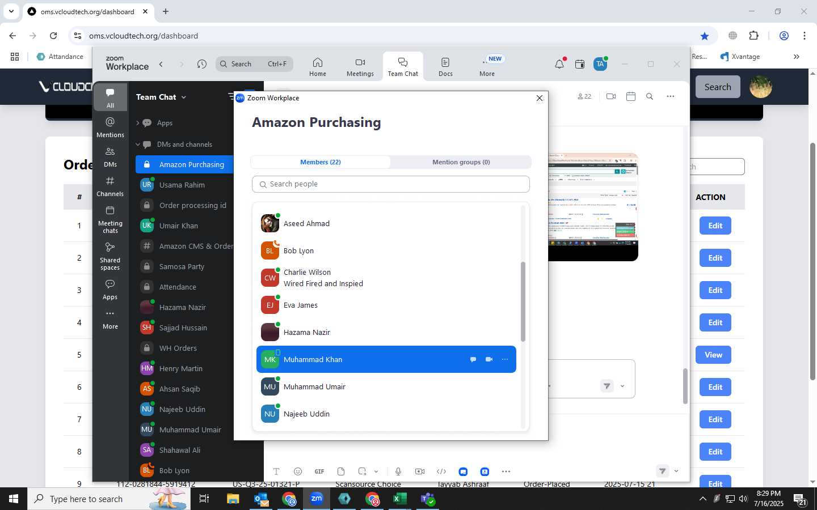Open shared screenshot thumbnail in chat
Viewport: 817px width, 510px height.
[x=593, y=207]
